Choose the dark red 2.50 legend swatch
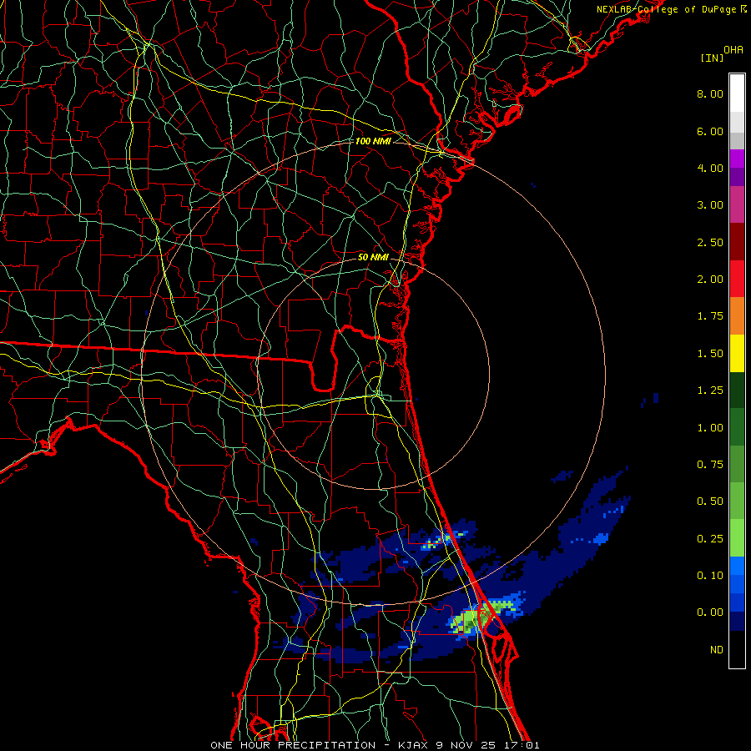The height and width of the screenshot is (751, 751). tap(737, 242)
